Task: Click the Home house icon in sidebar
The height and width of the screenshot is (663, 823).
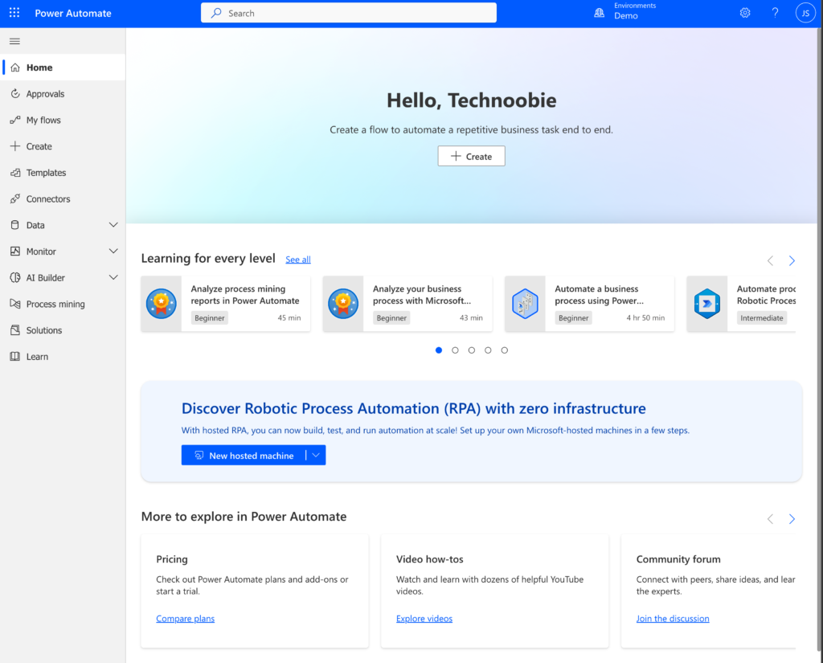Action: (x=15, y=68)
